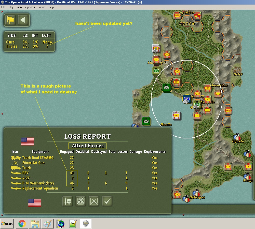The width and height of the screenshot is (255, 229).
Task: Open the Options menu
Action: [x=30, y=7]
